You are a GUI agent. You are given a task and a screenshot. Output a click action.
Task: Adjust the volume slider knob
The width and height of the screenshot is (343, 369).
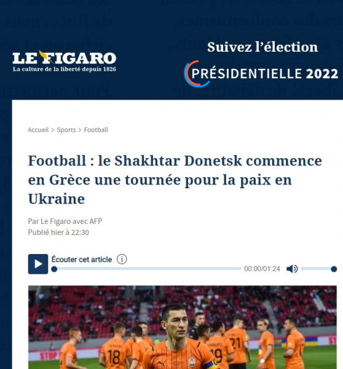334,269
